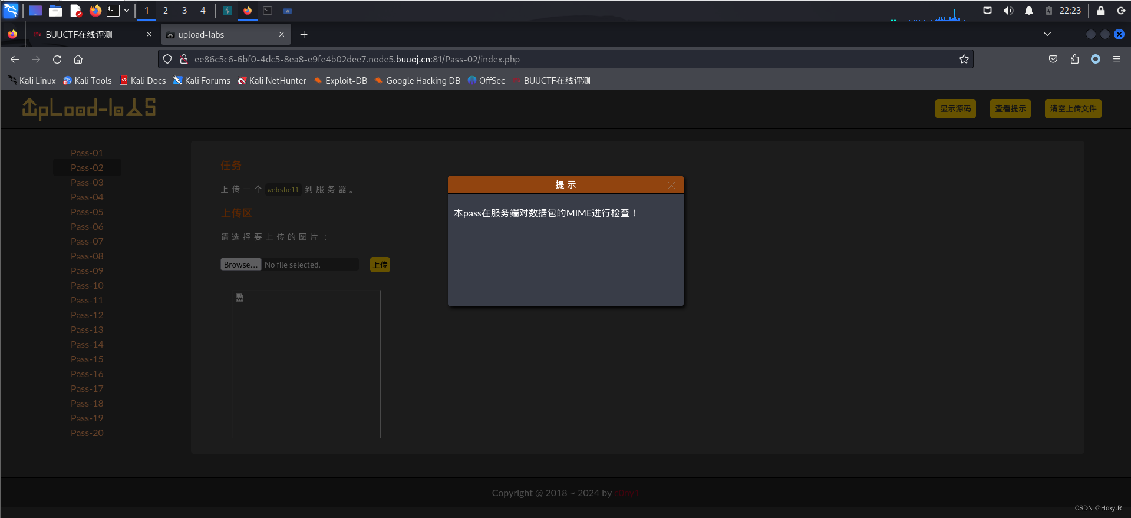Image resolution: width=1131 pixels, height=518 pixels.
Task: Expand the terminal launcher dropdown arrow
Action: pyautogui.click(x=127, y=11)
